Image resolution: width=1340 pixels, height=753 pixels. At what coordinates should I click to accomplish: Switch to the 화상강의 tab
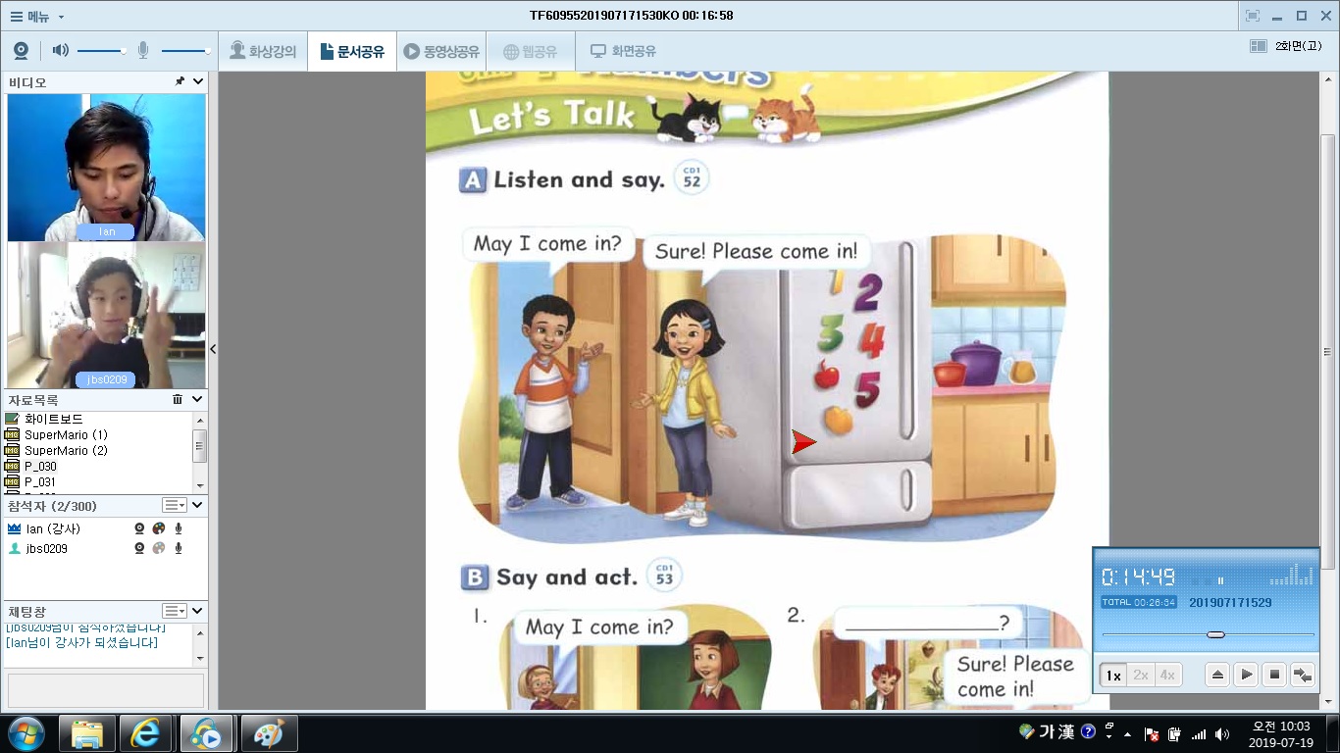point(263,51)
